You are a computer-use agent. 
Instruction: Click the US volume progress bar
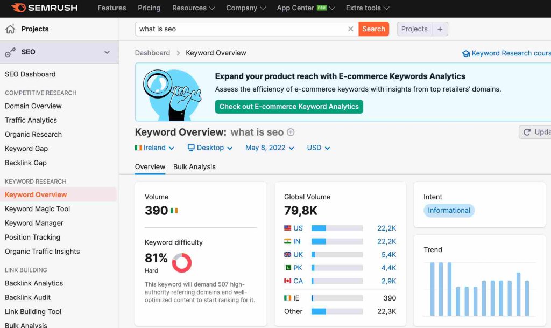point(337,228)
